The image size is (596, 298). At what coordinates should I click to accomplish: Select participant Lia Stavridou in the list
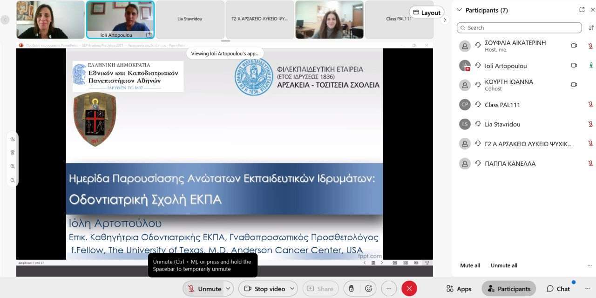tap(525, 124)
